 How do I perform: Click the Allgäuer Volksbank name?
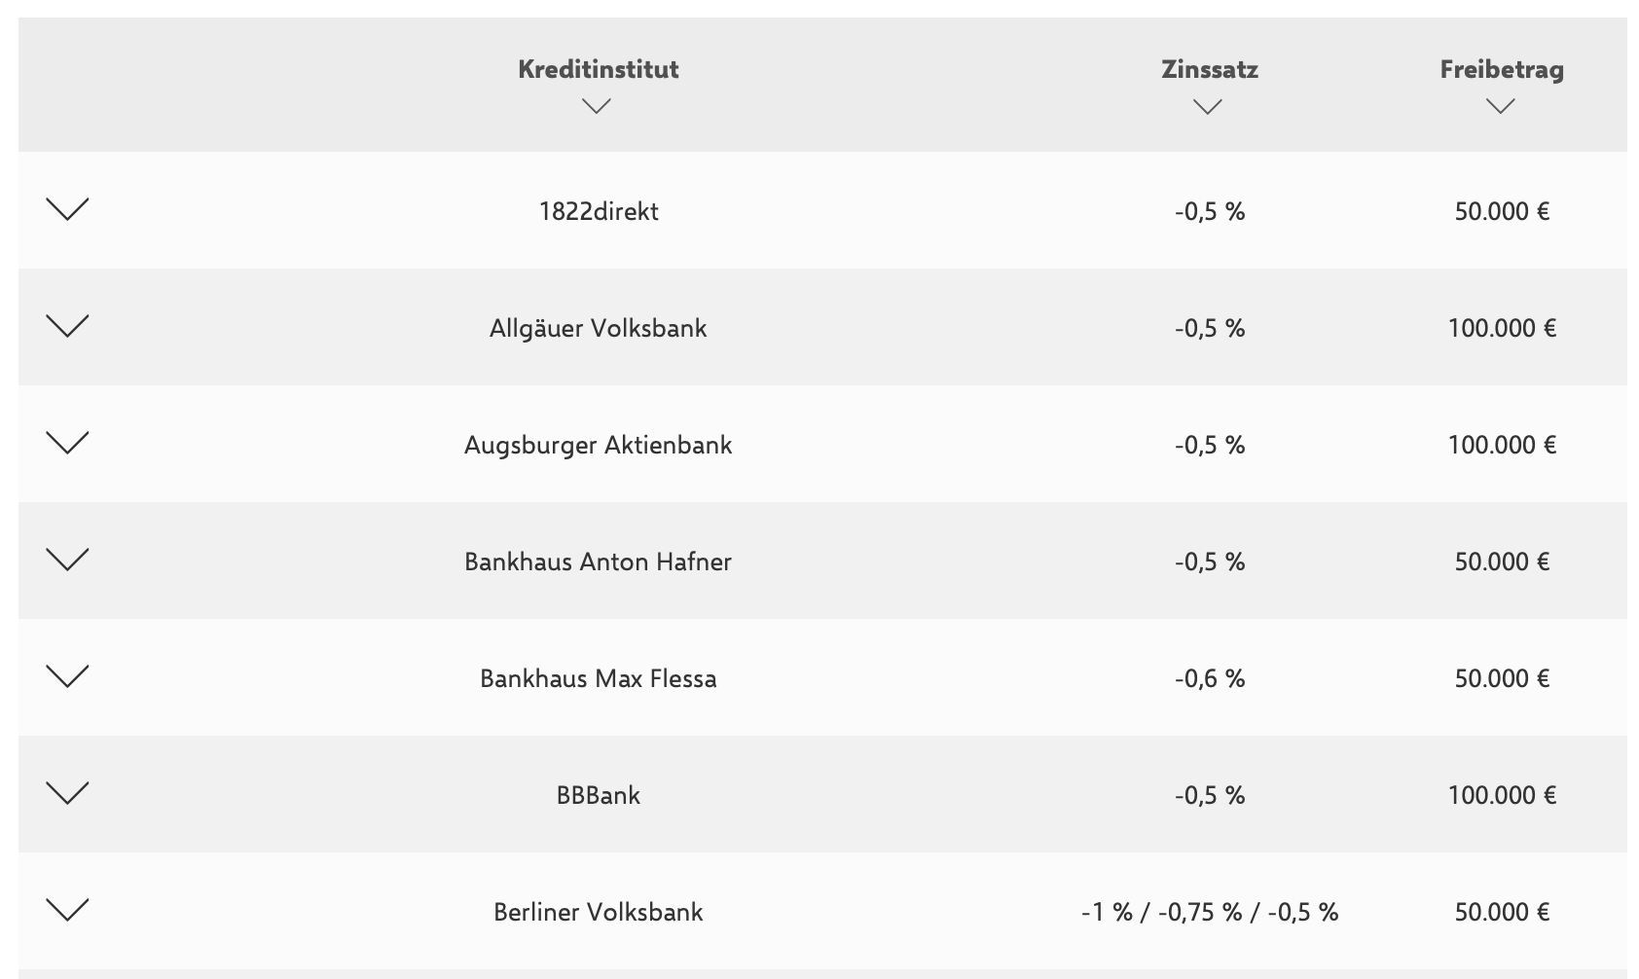[598, 328]
